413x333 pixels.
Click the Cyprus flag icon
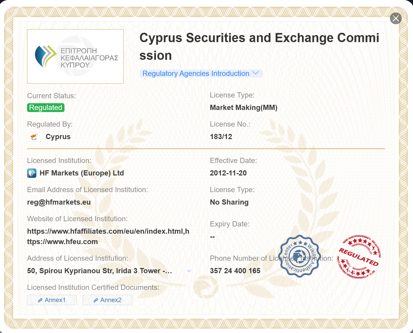[x=34, y=137]
